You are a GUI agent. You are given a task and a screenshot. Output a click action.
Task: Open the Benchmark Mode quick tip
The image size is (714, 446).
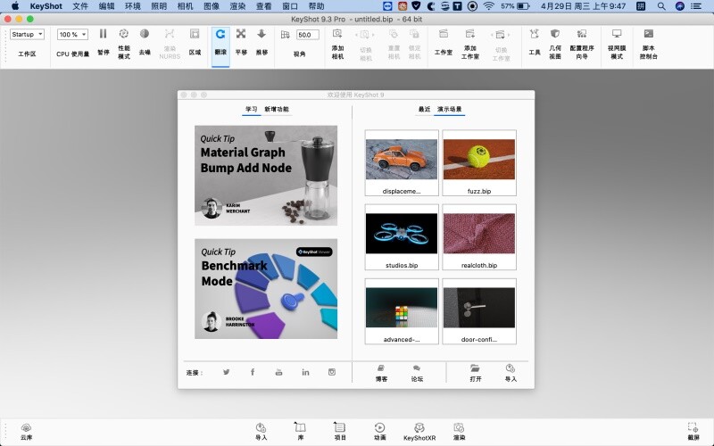click(x=266, y=288)
